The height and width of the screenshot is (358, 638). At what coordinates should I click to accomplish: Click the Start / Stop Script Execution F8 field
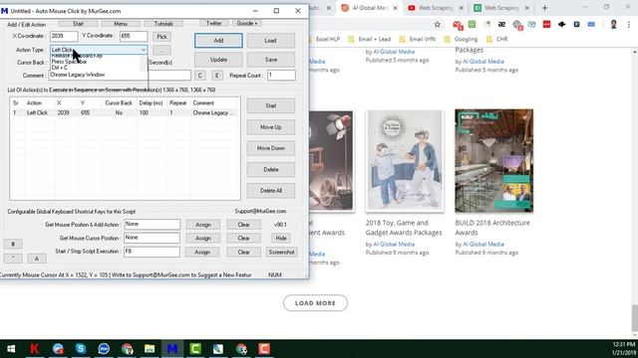pos(152,252)
